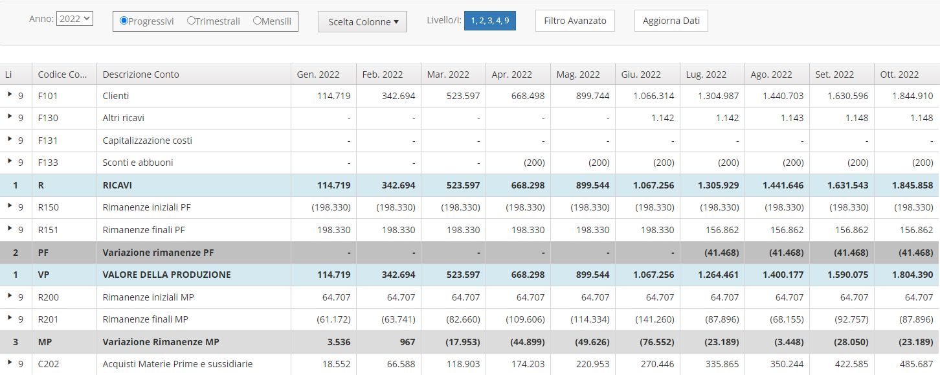Select the Trimestrali radio button

[191, 21]
